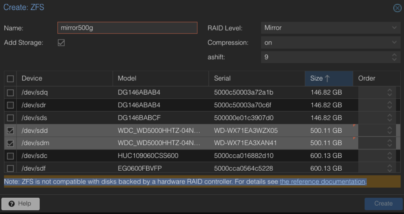
Task: Uncheck the /dev/sdm disk checkbox
Action: click(10, 143)
